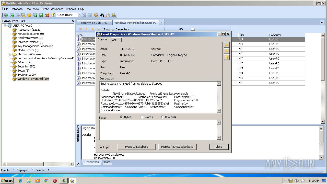Click inside the Data bytes text area
Screen dimensions: 327x184
tap(158, 130)
